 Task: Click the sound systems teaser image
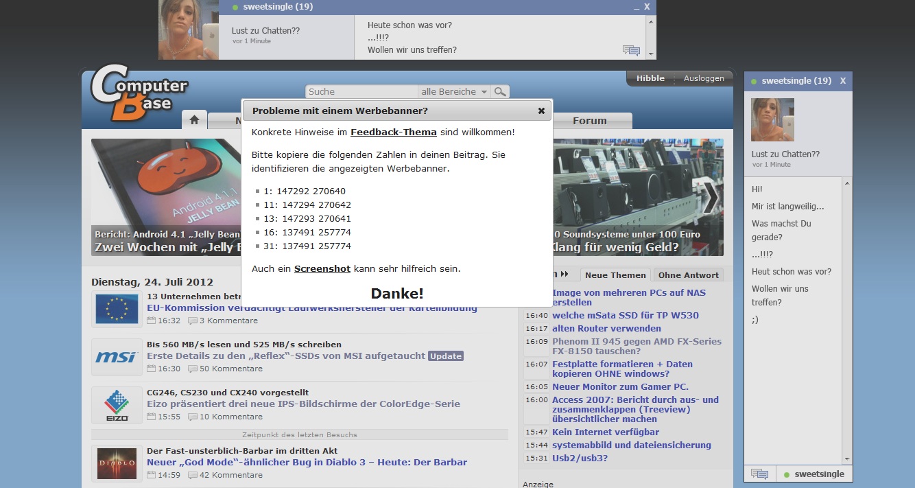(638, 198)
